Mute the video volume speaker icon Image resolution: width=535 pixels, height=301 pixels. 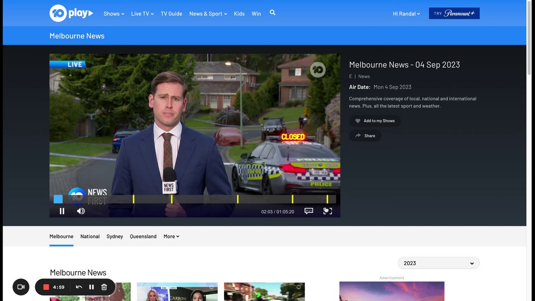pos(81,211)
